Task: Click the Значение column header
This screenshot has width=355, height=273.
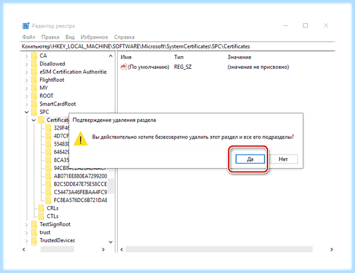Action: click(239, 57)
